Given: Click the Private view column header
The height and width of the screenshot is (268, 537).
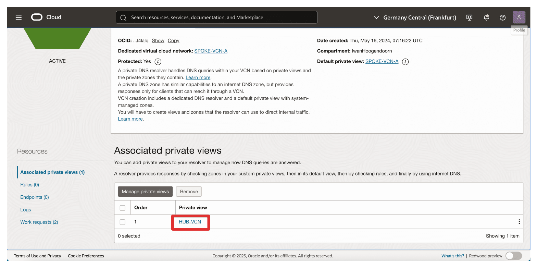Looking at the screenshot, I should tap(193, 208).
